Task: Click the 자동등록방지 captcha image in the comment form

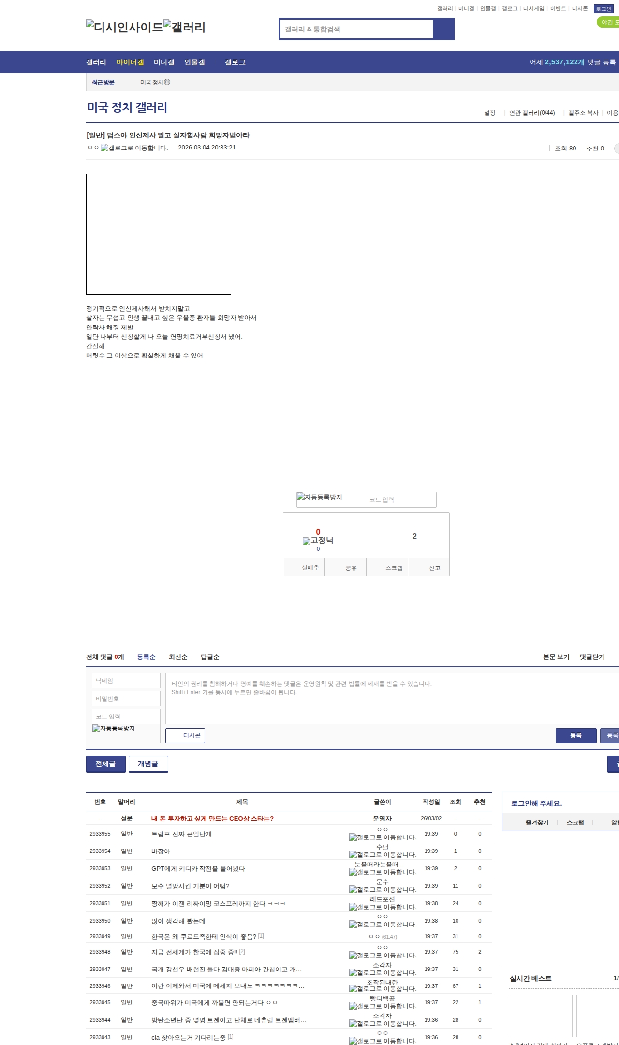Action: pyautogui.click(x=114, y=729)
